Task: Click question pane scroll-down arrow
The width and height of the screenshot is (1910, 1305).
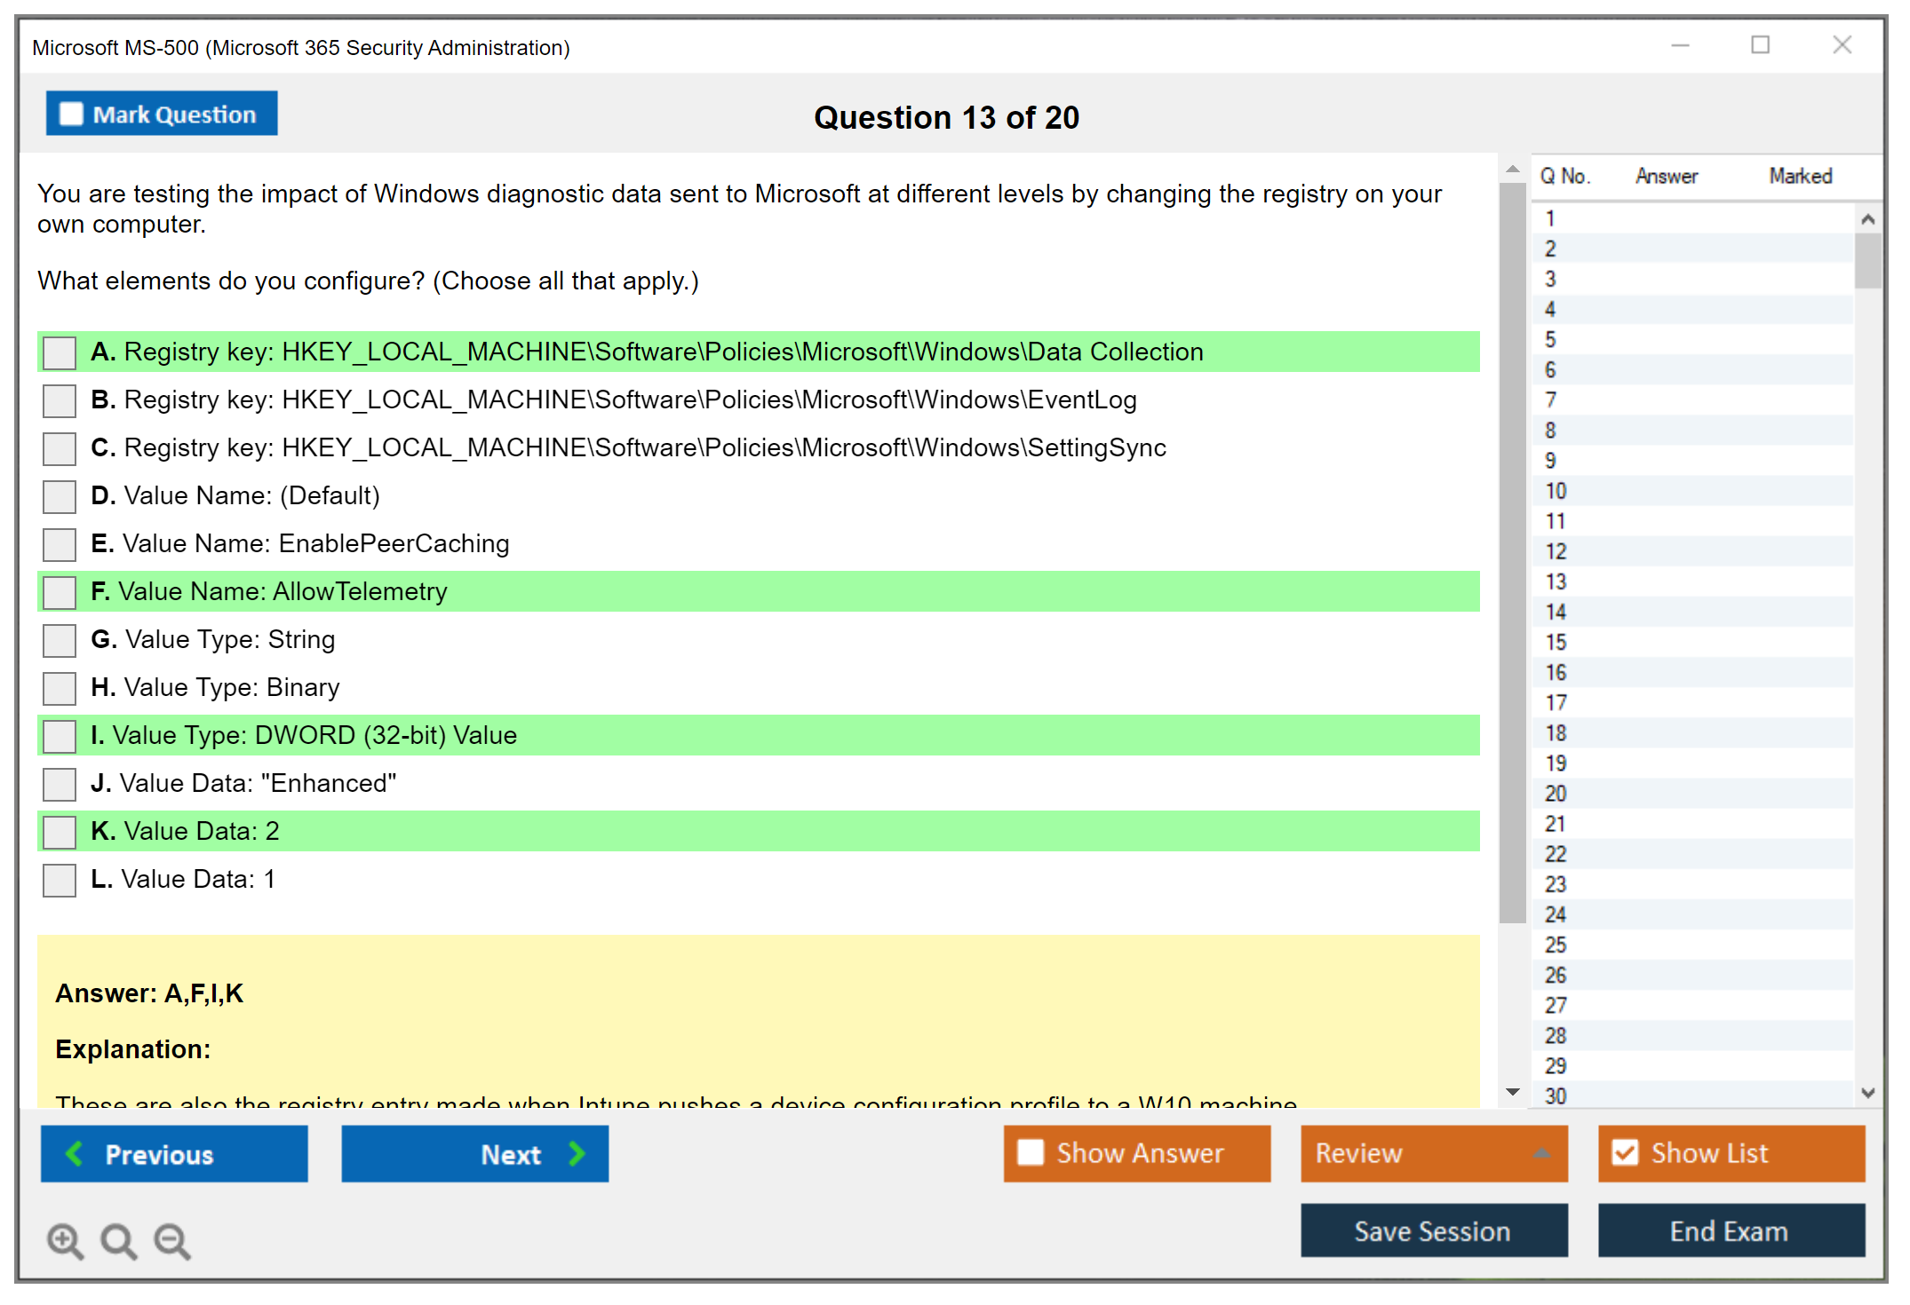Action: (1512, 1092)
